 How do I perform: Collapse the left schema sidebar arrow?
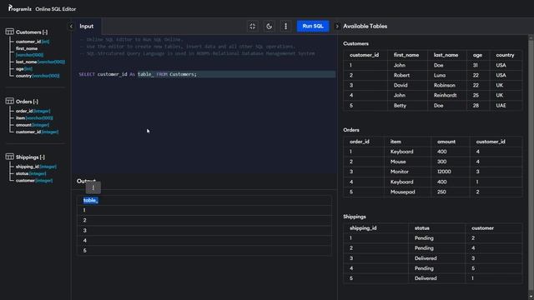pyautogui.click(x=71, y=26)
